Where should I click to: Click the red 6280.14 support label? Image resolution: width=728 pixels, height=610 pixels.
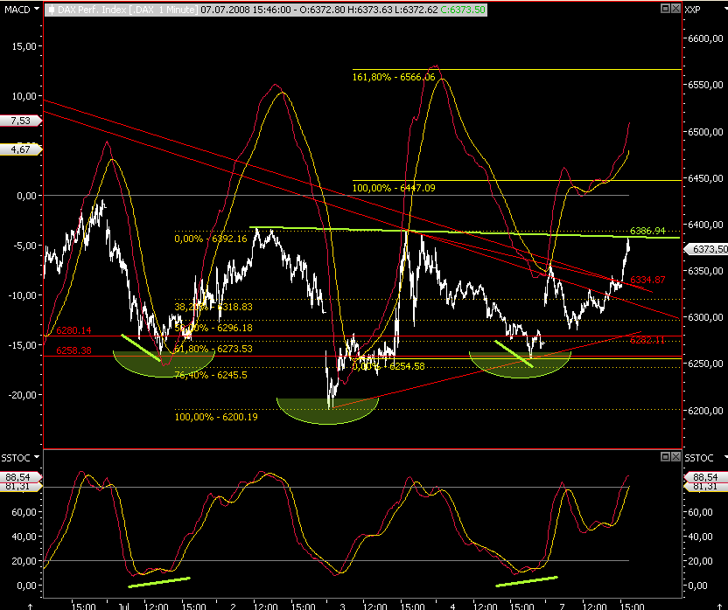click(x=73, y=330)
